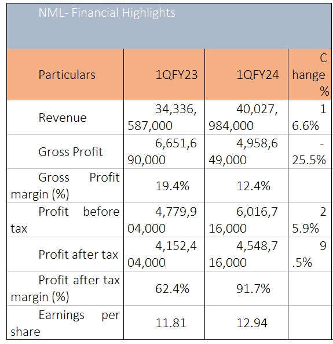Image resolution: width=333 pixels, height=344 pixels.
Task: Select the 1QFY24 column header
Action: click(x=247, y=75)
